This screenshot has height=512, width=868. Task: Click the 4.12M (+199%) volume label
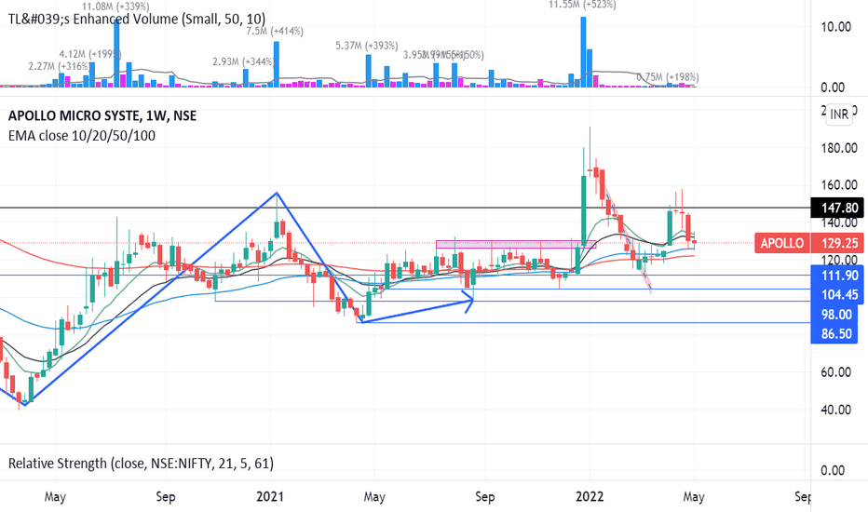coord(90,54)
